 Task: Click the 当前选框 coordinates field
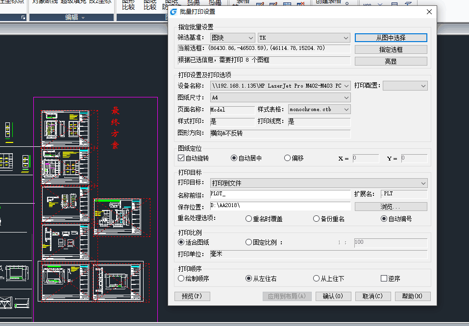coord(264,48)
